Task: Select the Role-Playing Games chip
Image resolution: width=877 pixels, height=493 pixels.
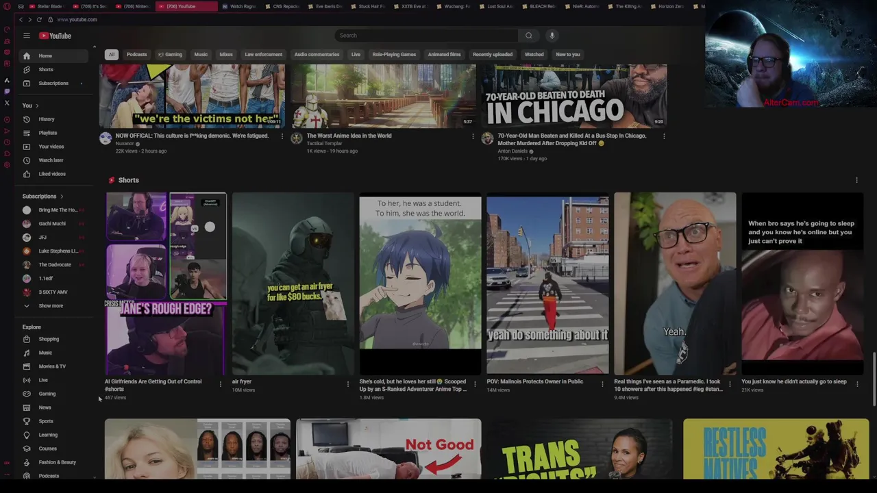Action: tap(394, 54)
